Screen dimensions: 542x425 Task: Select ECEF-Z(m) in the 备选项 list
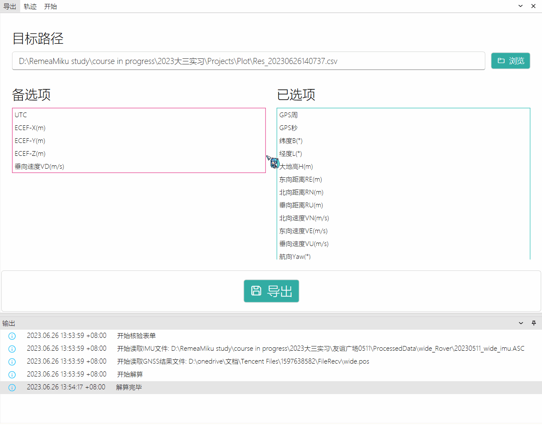(x=139, y=154)
